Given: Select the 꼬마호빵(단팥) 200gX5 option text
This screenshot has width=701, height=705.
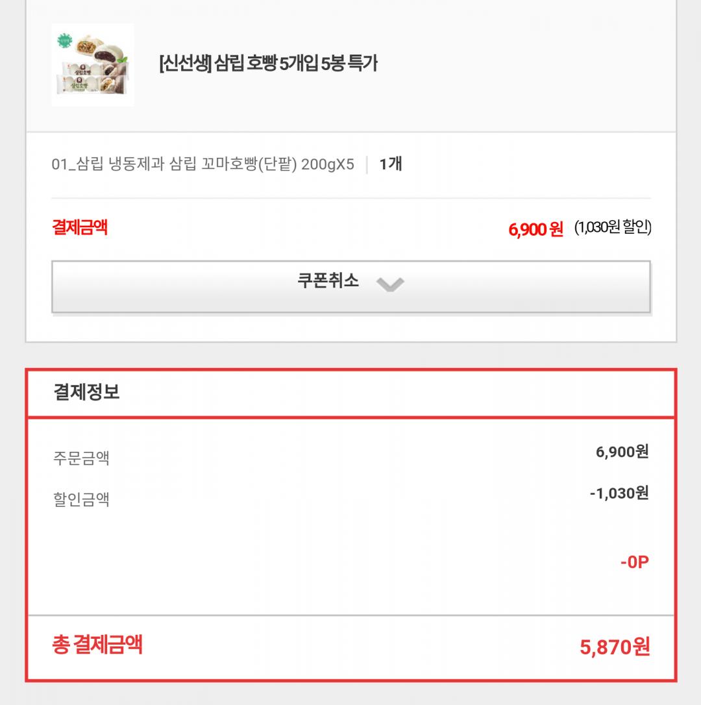Looking at the screenshot, I should point(262,164).
